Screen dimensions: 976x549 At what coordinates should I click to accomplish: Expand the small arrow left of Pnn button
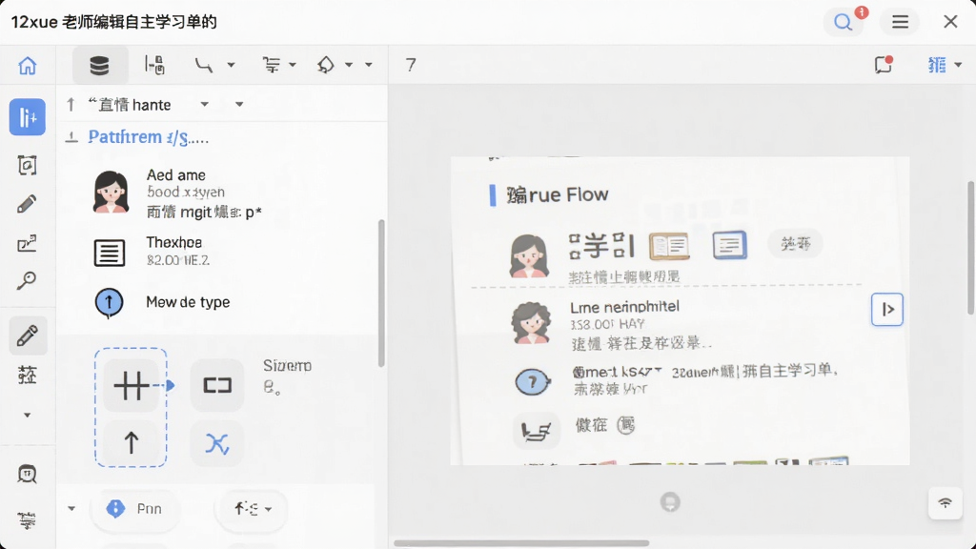71,509
